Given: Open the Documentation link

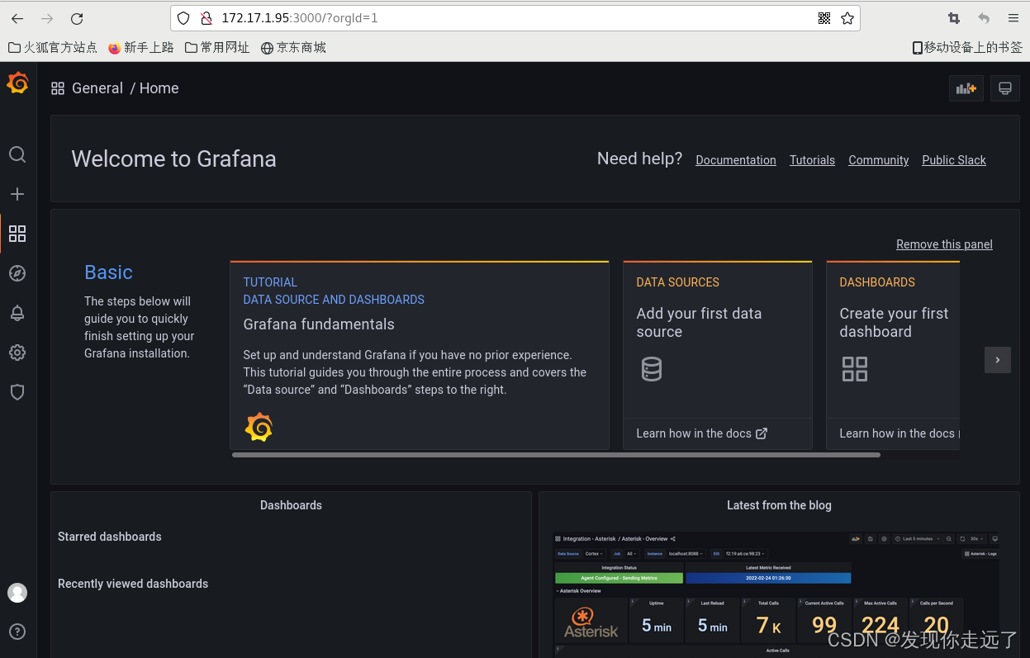Looking at the screenshot, I should 736,160.
